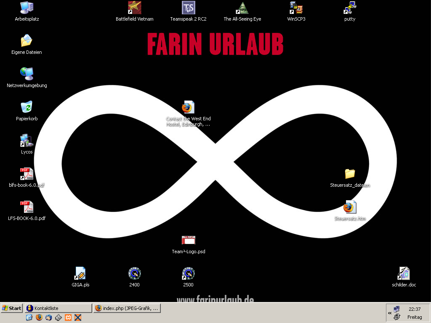
Task: Click the Lycos shortcut icon
Action: (x=27, y=141)
